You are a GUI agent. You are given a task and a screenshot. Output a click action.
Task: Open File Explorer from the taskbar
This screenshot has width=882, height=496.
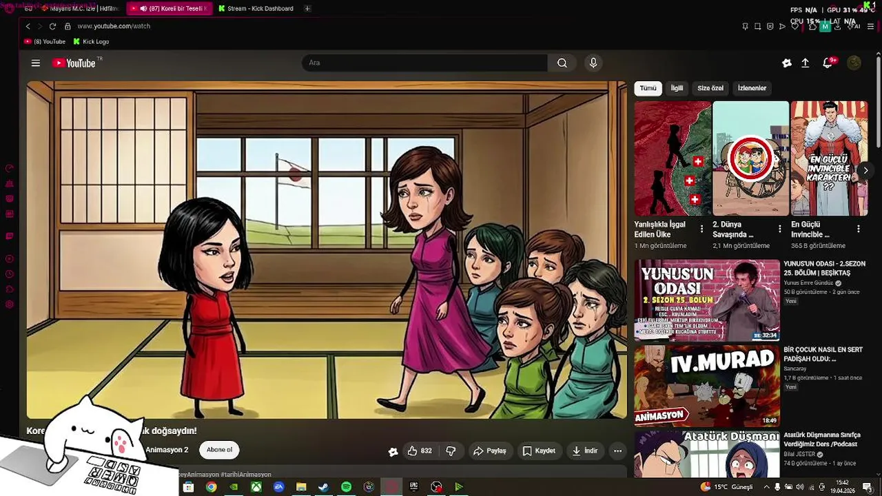[x=301, y=487]
